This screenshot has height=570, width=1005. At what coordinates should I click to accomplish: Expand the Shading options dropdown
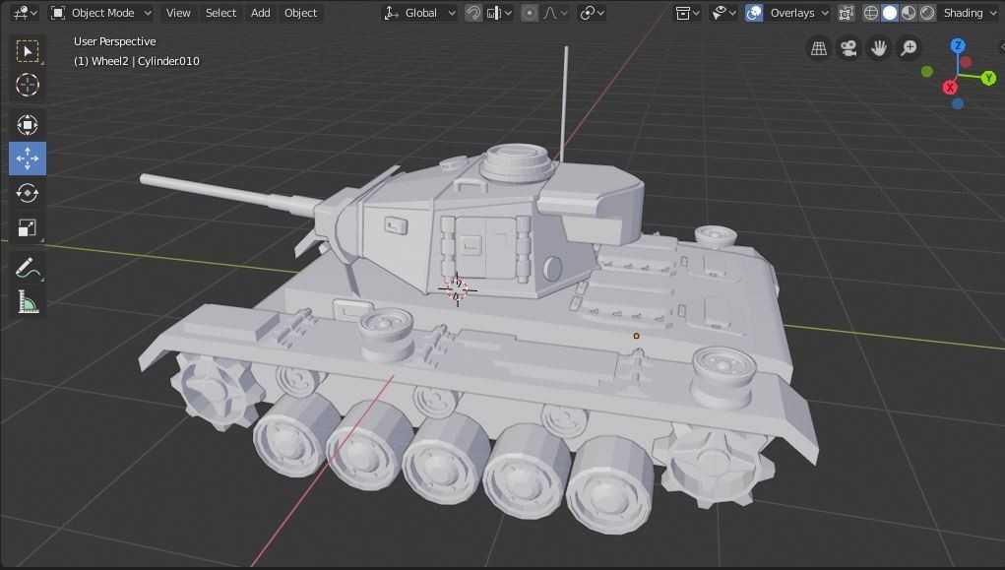click(x=969, y=13)
